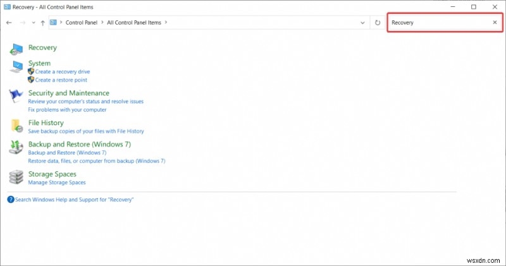Click the shield icon beside Create a restore point
This screenshot has height=266, width=506.
point(31,80)
